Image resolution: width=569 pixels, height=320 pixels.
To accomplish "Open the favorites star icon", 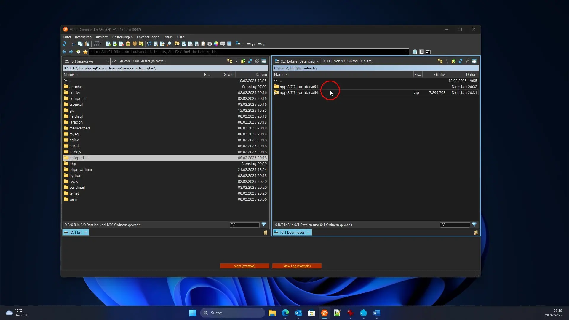I will (x=85, y=52).
